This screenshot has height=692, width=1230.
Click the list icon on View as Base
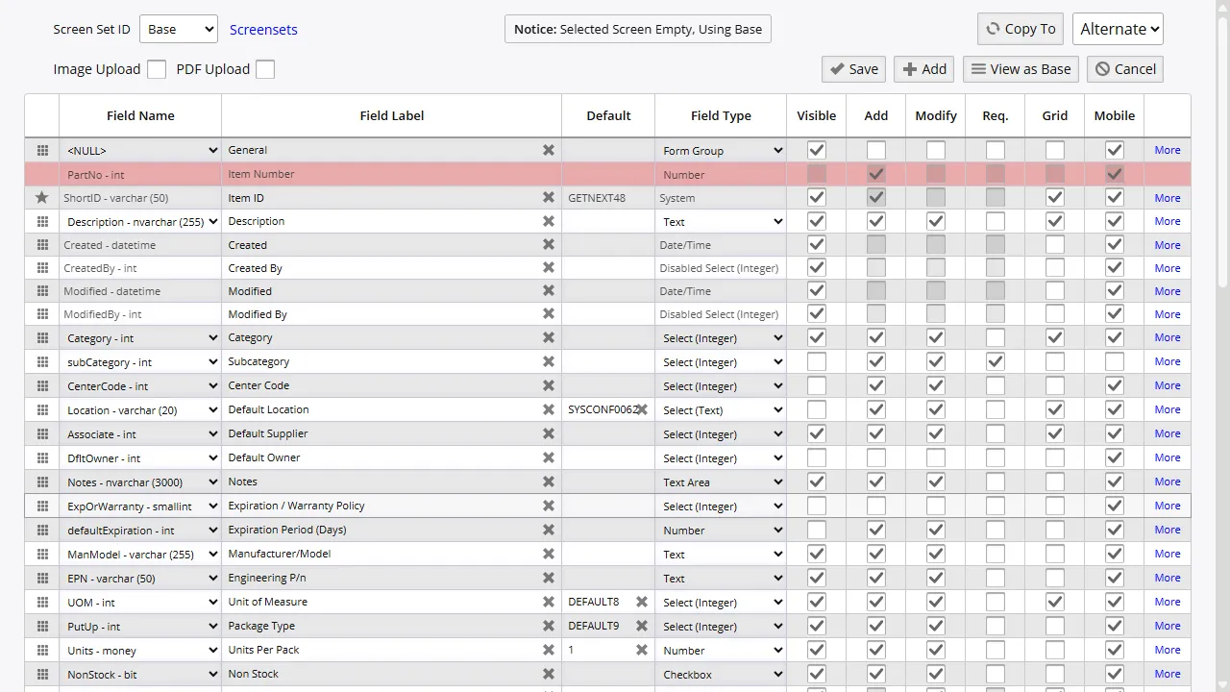pos(979,68)
